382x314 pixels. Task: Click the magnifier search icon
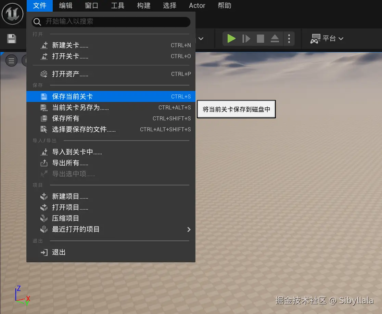37,22
